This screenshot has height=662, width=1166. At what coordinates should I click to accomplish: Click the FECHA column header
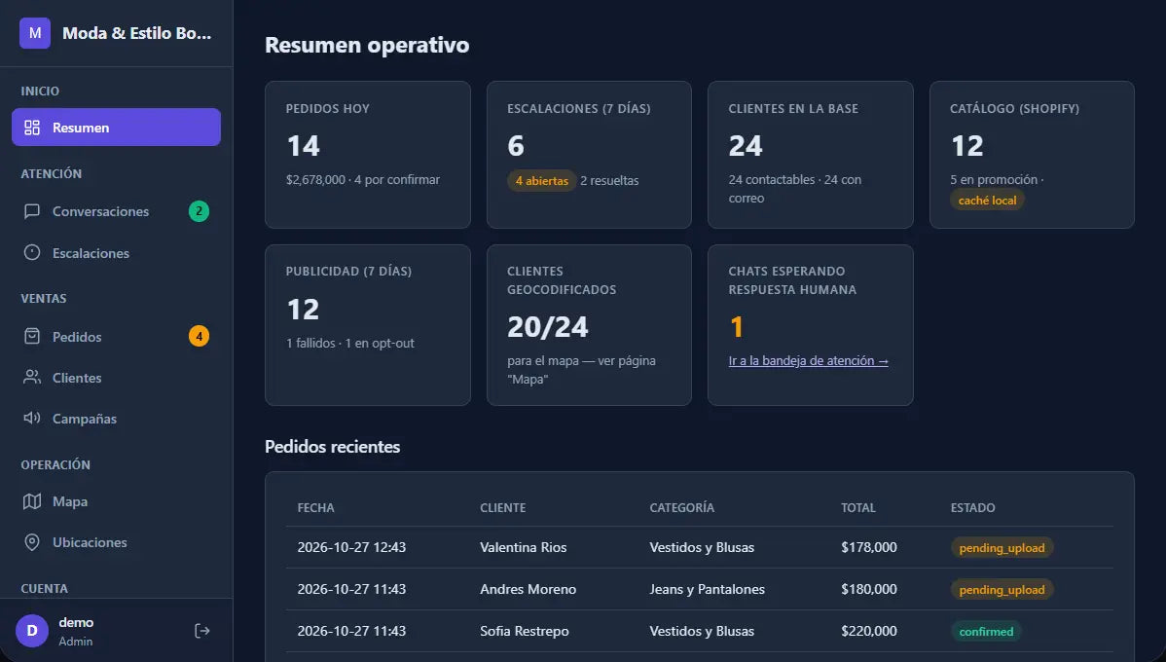(316, 507)
